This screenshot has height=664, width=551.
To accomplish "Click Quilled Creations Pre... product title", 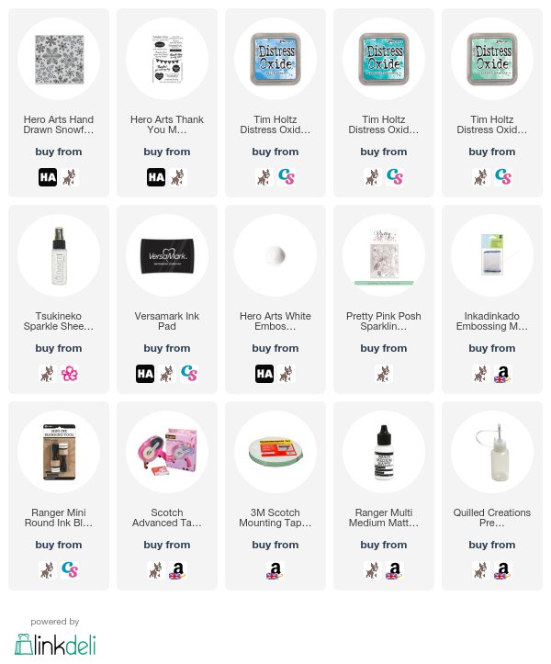I will [491, 518].
